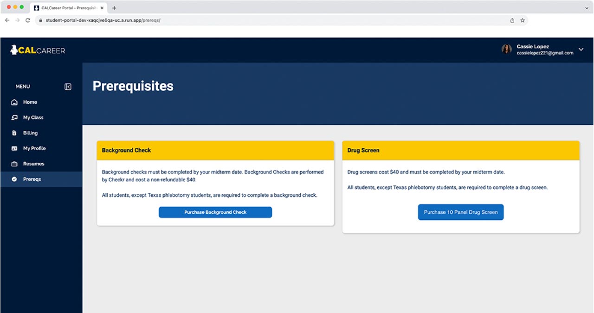Open a new browser tab
The height and width of the screenshot is (313, 594).
click(x=114, y=8)
